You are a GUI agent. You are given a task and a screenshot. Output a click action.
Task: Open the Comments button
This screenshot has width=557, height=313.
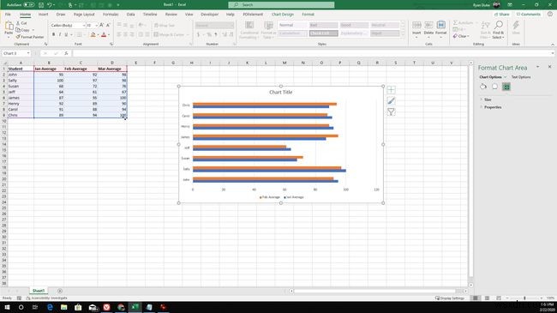(528, 15)
